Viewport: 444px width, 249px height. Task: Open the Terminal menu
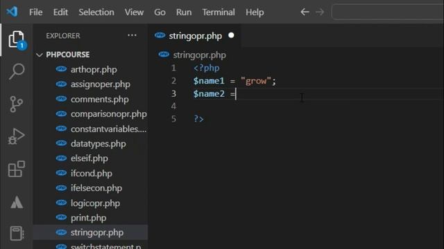219,12
